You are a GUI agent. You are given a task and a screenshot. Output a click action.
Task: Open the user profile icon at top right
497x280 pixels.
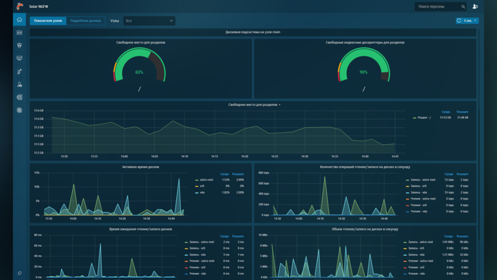(475, 7)
